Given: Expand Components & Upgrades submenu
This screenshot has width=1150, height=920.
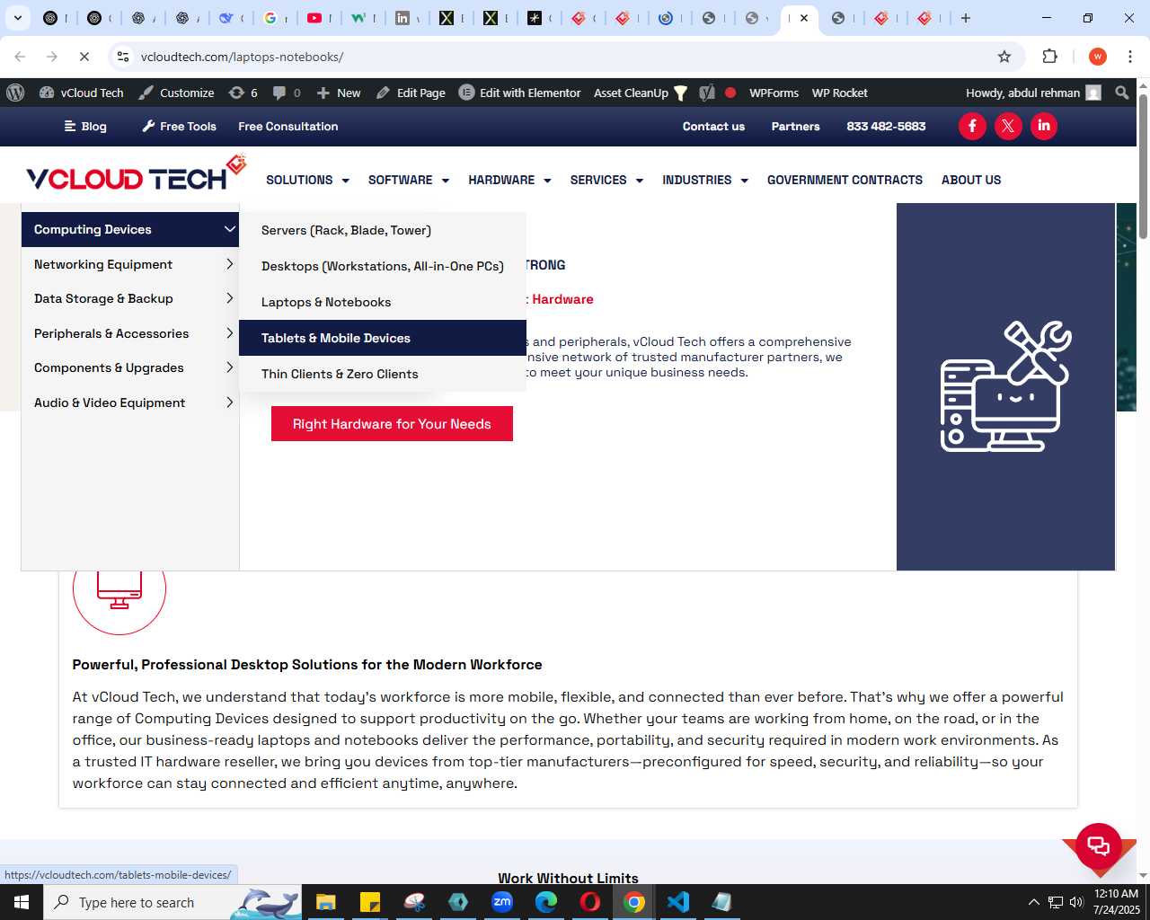Looking at the screenshot, I should tap(130, 367).
